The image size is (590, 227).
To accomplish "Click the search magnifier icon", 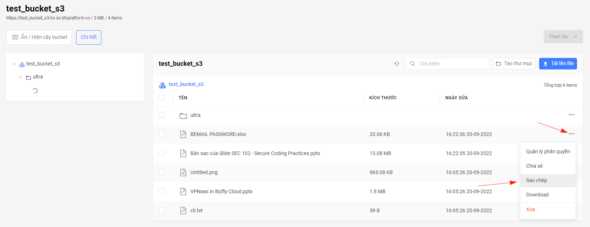I will click(x=413, y=64).
